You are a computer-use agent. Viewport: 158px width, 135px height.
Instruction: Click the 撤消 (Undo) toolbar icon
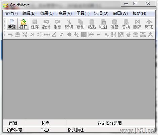(x=46, y=22)
